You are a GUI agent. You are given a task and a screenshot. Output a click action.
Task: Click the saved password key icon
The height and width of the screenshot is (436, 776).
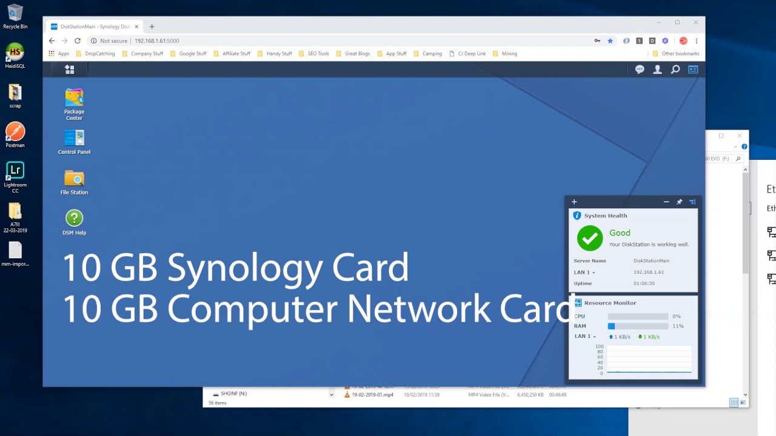pos(597,41)
